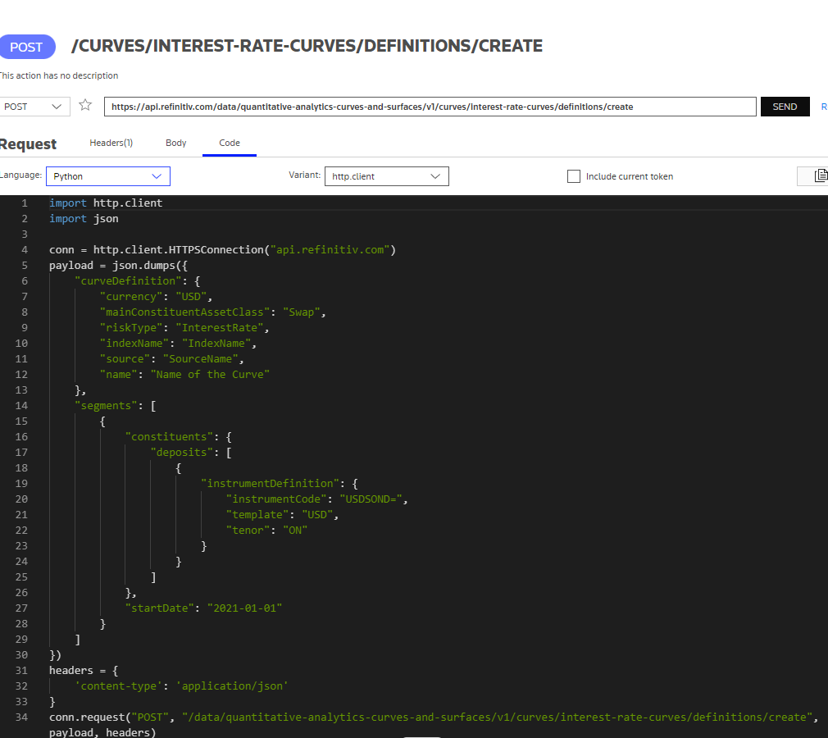
Task: Click "Name of the Curve" string
Action: [210, 375]
